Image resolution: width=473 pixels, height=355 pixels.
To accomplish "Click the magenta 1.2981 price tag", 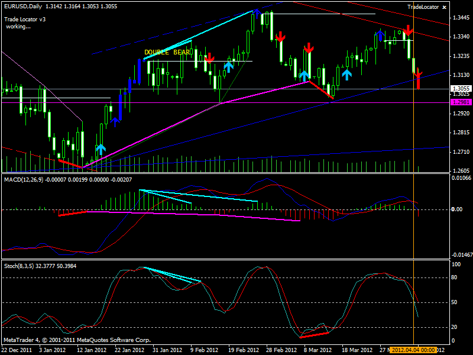I will point(461,102).
